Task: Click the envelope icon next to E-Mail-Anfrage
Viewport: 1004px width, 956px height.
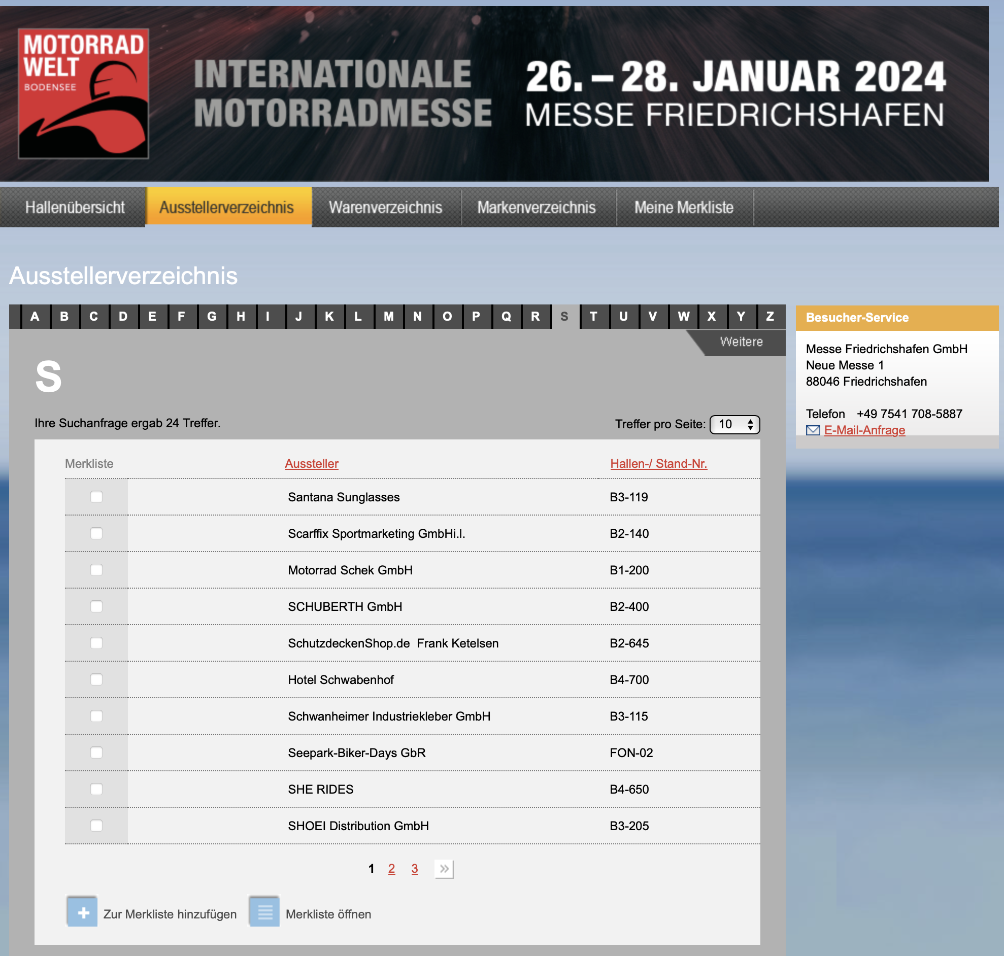Action: click(813, 431)
